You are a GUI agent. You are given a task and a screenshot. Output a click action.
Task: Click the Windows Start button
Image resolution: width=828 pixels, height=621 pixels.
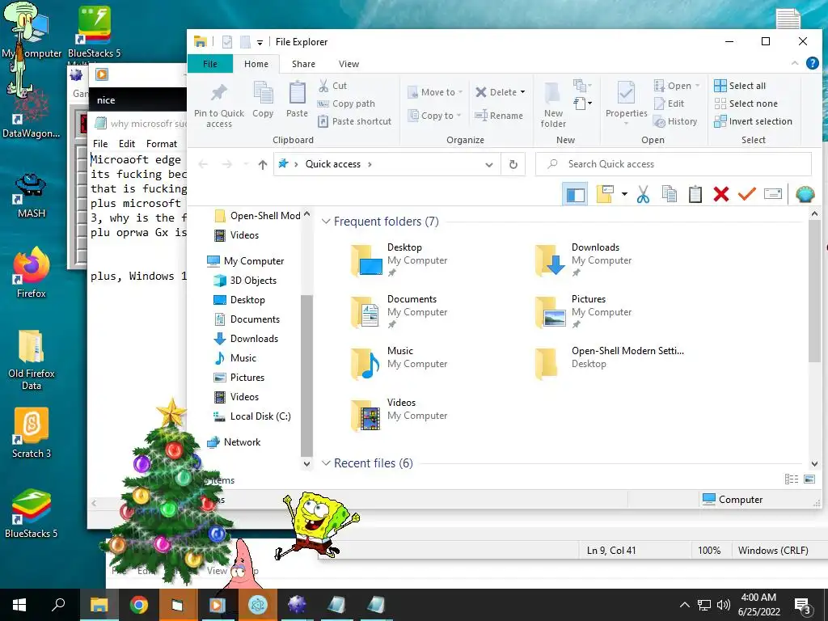tap(19, 605)
